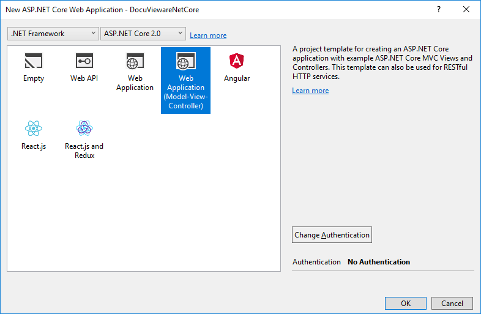Pick the Angular project template
Screen dimensions: 481x314
[236, 68]
